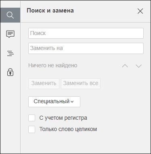Focus the Поиск search field

click(86, 33)
